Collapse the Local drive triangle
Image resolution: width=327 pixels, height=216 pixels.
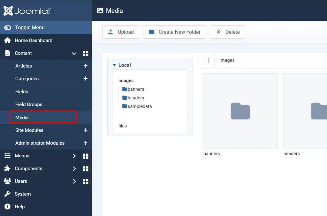click(x=114, y=65)
